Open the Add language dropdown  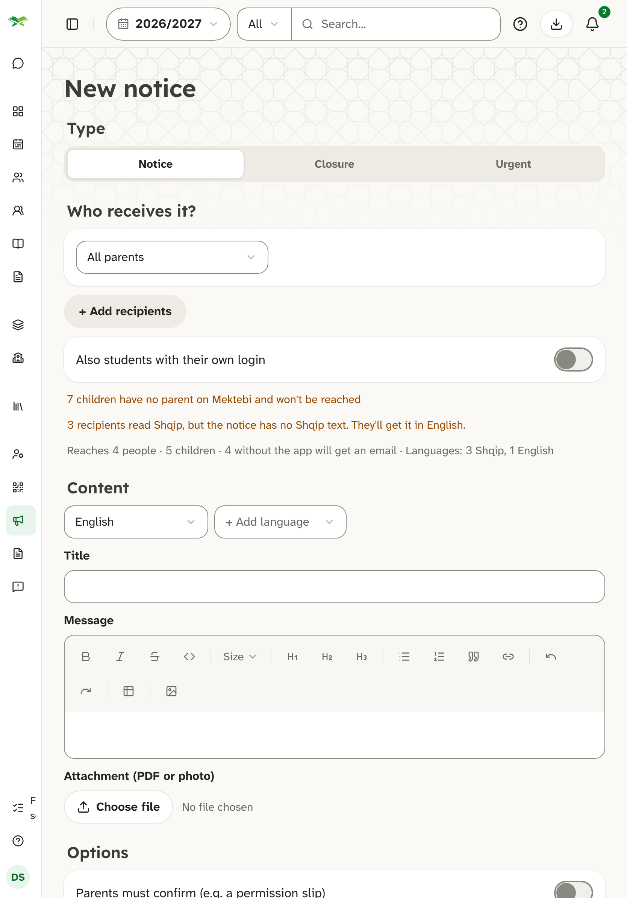pyautogui.click(x=280, y=522)
